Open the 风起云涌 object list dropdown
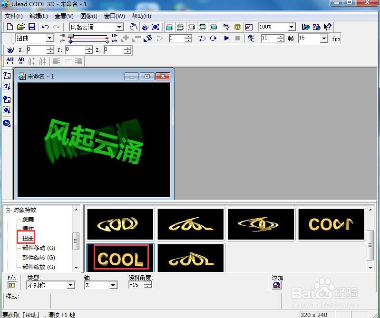The image size is (380, 318). 119,27
